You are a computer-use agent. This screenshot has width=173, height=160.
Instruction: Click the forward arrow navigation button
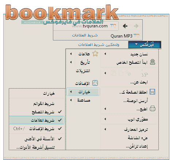tap(136, 26)
